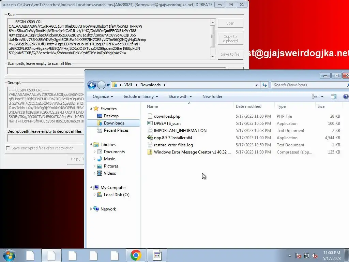The width and height of the screenshot is (349, 262).
Task: Click the Help button in DPBEATS window
Action: pyautogui.click(x=76, y=159)
